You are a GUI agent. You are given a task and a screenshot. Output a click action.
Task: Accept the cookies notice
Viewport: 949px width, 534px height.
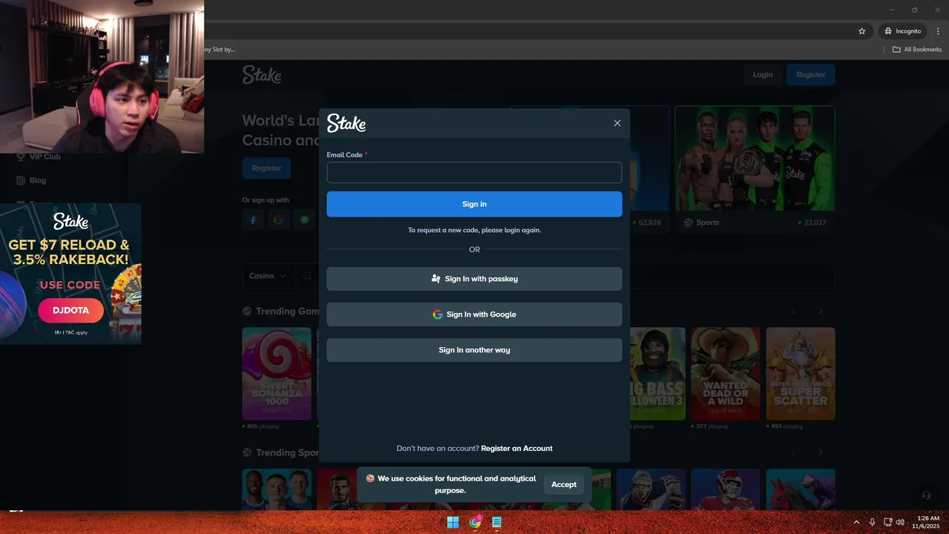pyautogui.click(x=563, y=484)
